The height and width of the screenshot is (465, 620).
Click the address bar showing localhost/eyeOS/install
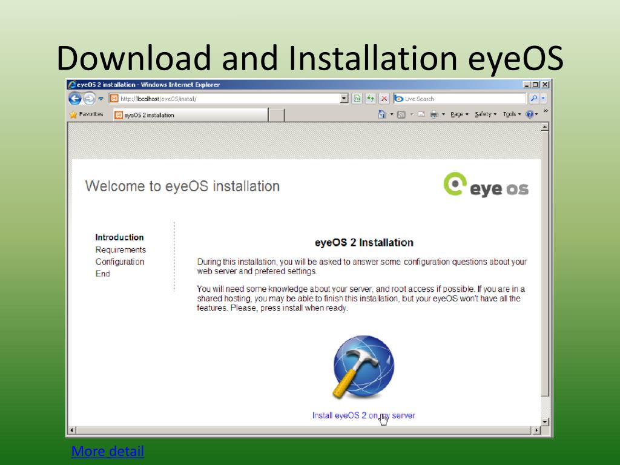click(224, 99)
